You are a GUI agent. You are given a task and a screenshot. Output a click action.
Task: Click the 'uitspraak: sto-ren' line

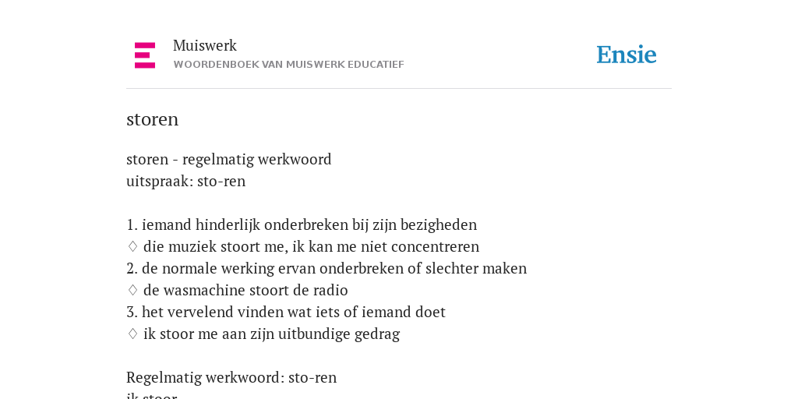185,181
